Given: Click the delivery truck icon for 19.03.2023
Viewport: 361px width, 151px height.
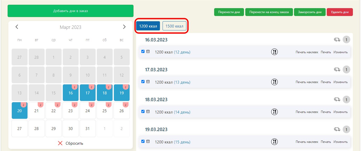Looking at the screenshot, I should (337, 130).
